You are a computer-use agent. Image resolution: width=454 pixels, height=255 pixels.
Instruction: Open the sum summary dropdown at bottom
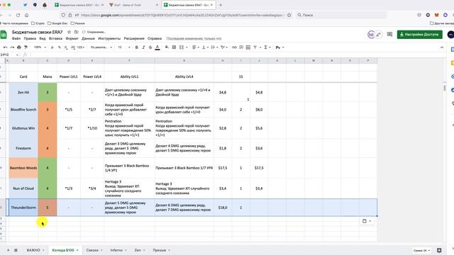421,250
